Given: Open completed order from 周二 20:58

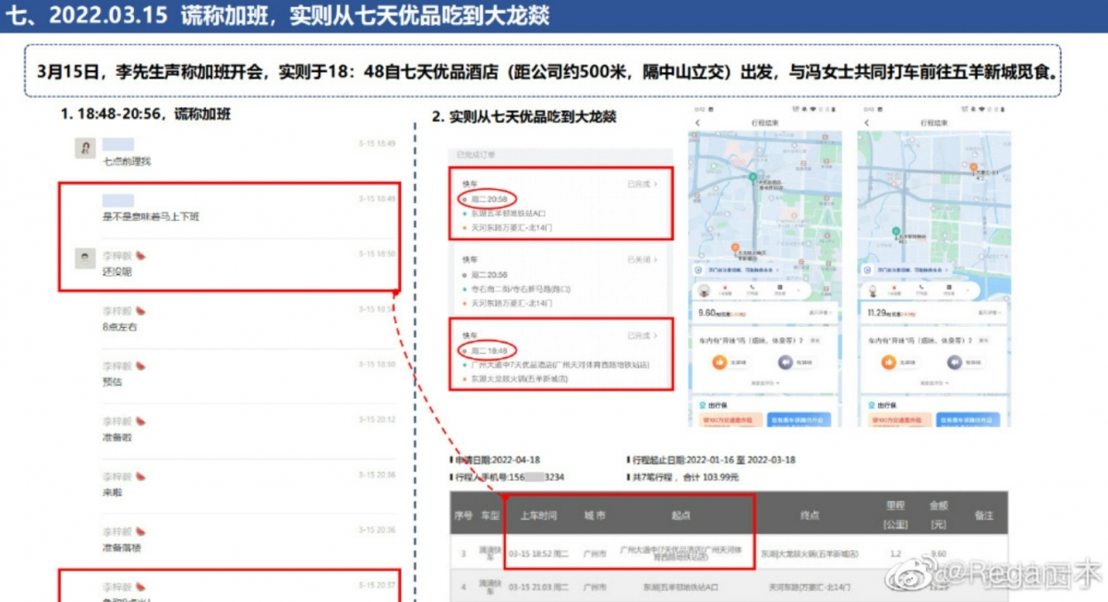Looking at the screenshot, I should (x=560, y=203).
